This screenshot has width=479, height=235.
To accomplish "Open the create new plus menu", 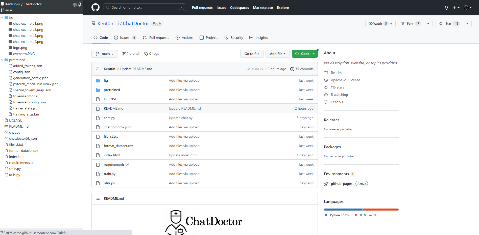I will [456, 8].
